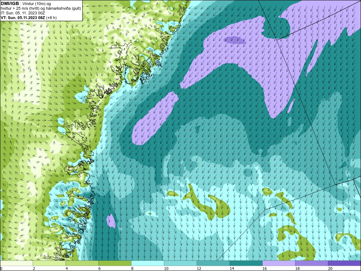Click the 16–18 m/s light purple legend swatch
This screenshot has height=271, width=361.
coord(279,263)
